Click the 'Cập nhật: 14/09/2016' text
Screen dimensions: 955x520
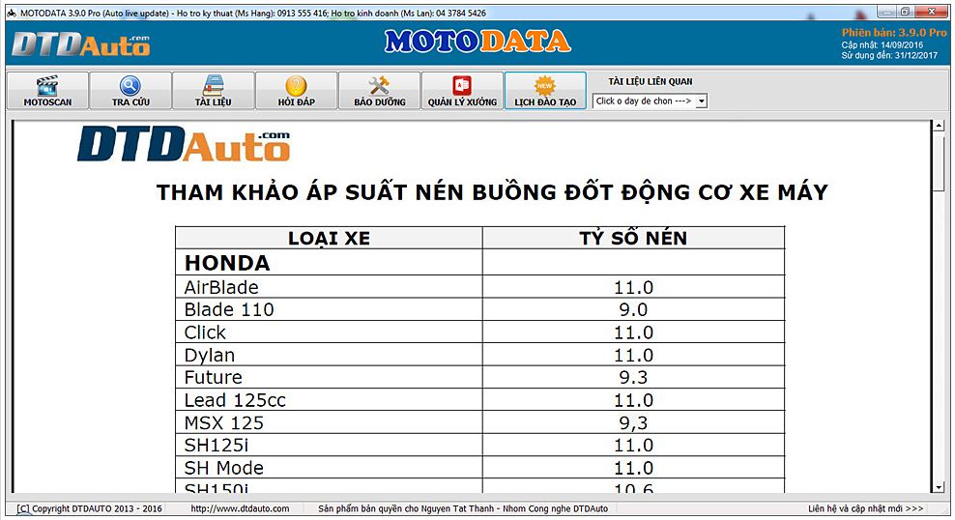[882, 45]
